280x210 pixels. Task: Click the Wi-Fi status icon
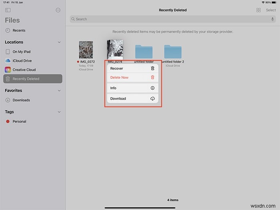point(263,2)
